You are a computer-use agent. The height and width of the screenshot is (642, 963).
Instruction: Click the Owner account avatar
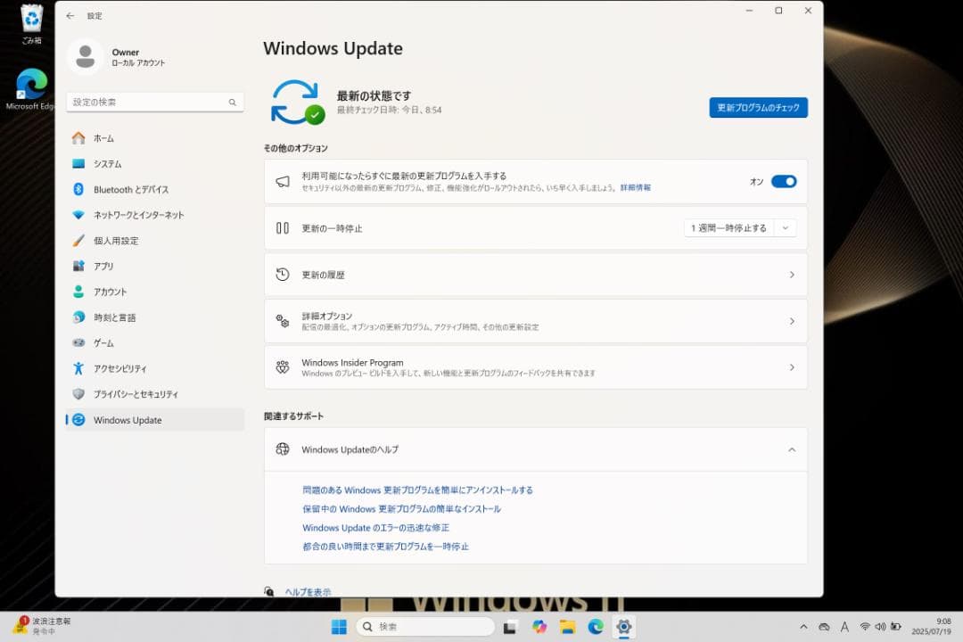pyautogui.click(x=85, y=57)
